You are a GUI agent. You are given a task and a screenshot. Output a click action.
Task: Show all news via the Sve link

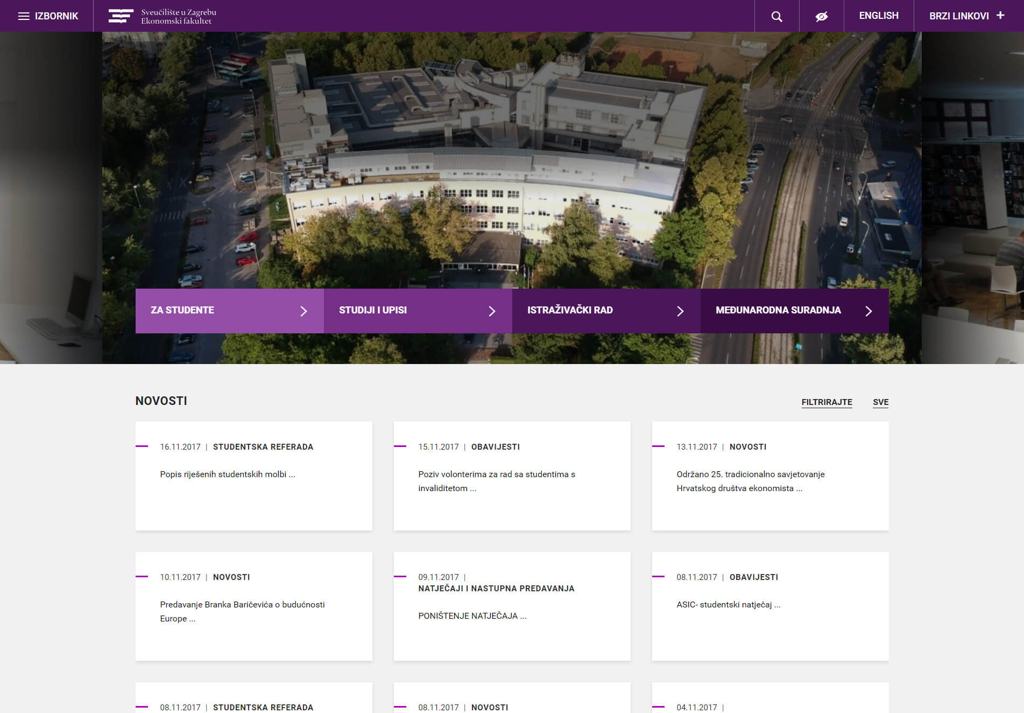click(880, 402)
